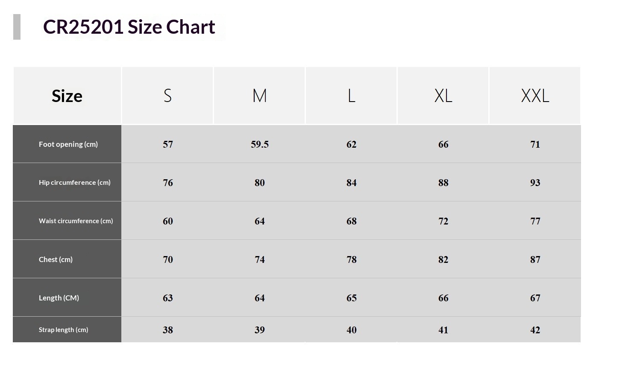
Task: Select the length value 63 for S
Action: click(167, 298)
